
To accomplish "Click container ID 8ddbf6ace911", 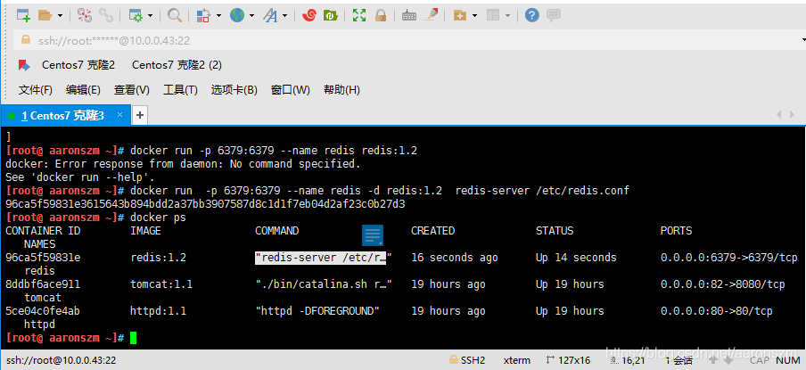I will tap(43, 284).
